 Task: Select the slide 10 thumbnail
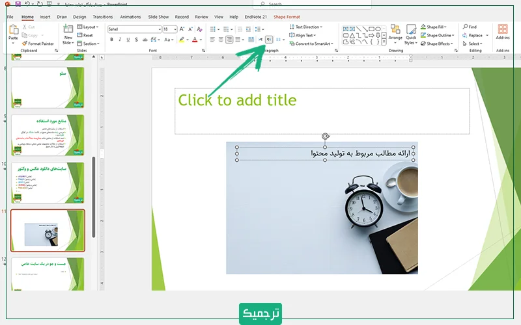(48, 183)
